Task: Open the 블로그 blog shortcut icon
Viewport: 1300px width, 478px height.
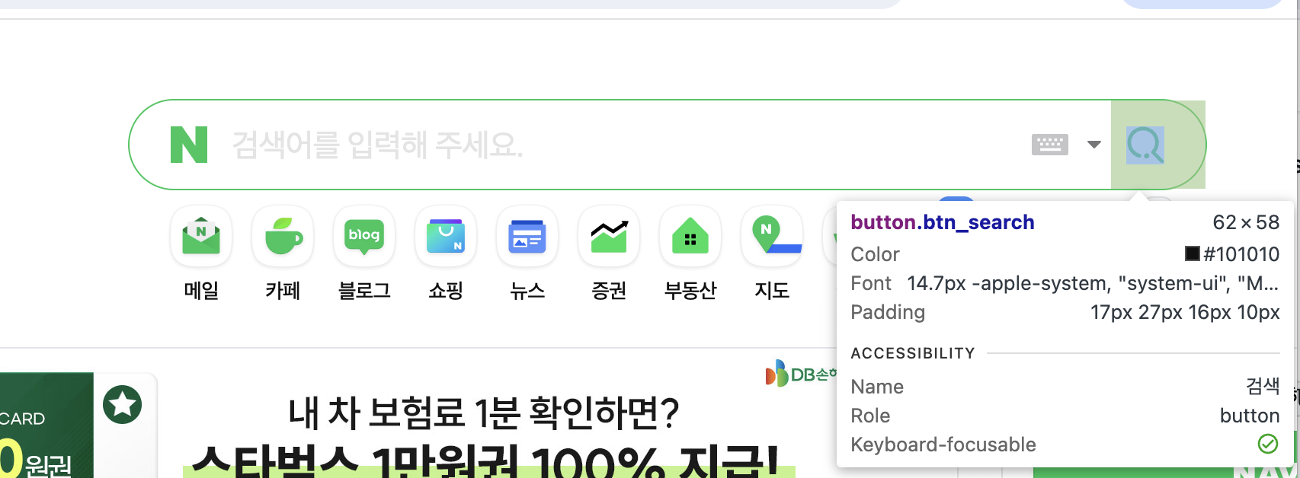Action: point(364,236)
